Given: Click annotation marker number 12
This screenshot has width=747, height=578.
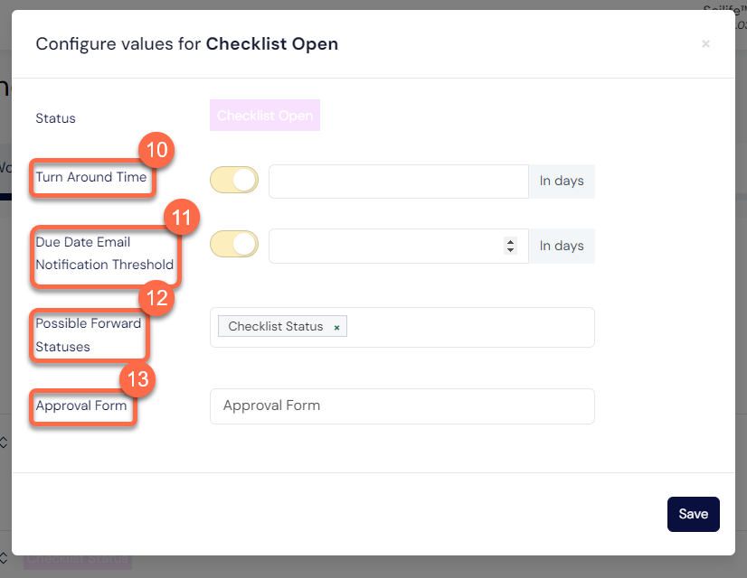Looking at the screenshot, I should tap(156, 298).
